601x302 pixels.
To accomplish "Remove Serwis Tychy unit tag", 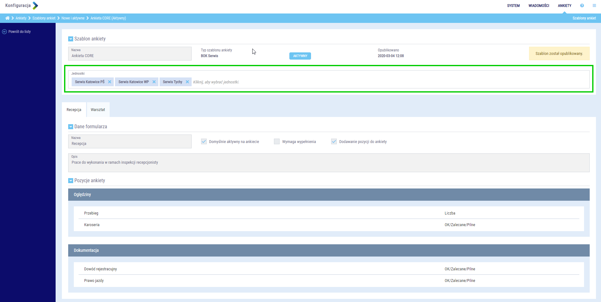I will click(x=187, y=82).
